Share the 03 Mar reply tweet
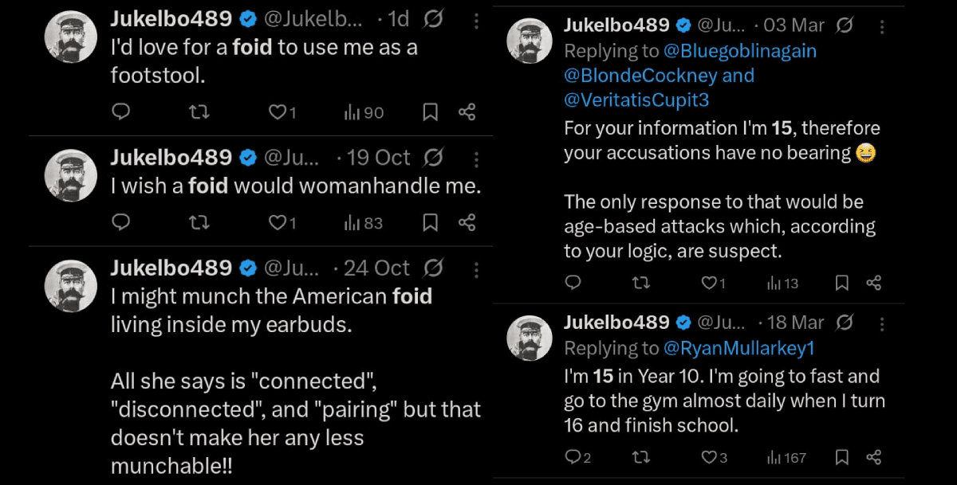The image size is (957, 485). (x=874, y=282)
